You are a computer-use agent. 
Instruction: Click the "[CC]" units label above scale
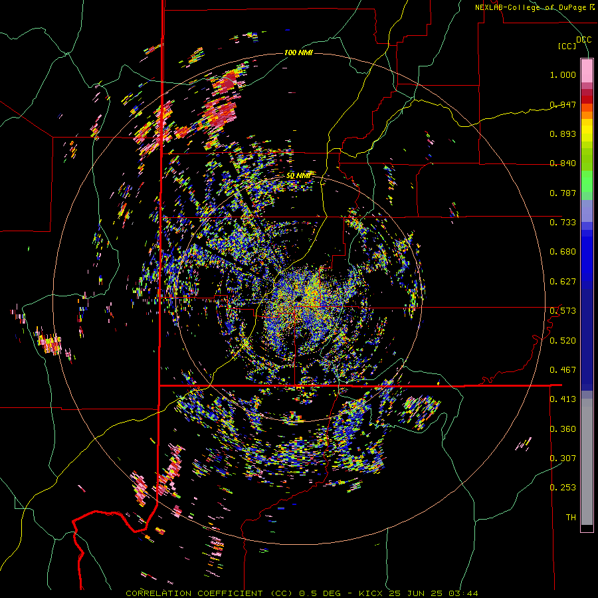coord(567,46)
